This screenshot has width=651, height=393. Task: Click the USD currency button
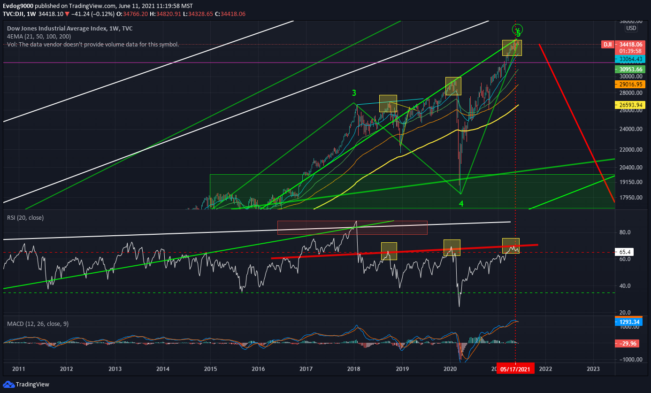pyautogui.click(x=631, y=28)
